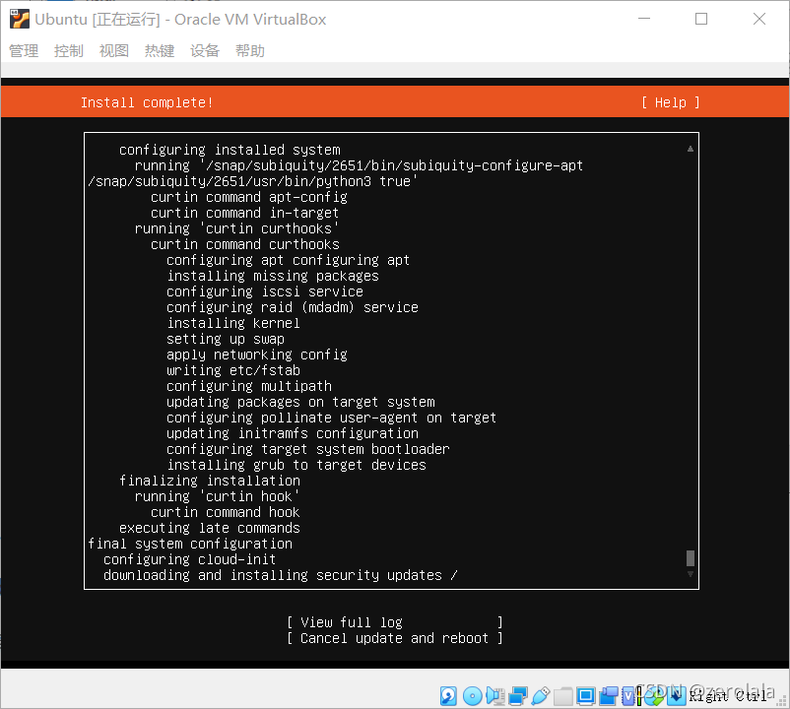
Task: Click 'executing late commands' log line
Action: pos(210,528)
